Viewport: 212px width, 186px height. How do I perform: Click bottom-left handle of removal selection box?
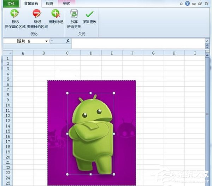click(x=67, y=174)
